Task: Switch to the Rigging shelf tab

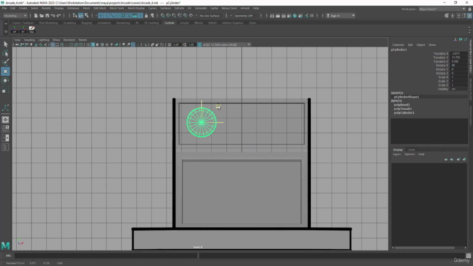Action: coord(86,23)
